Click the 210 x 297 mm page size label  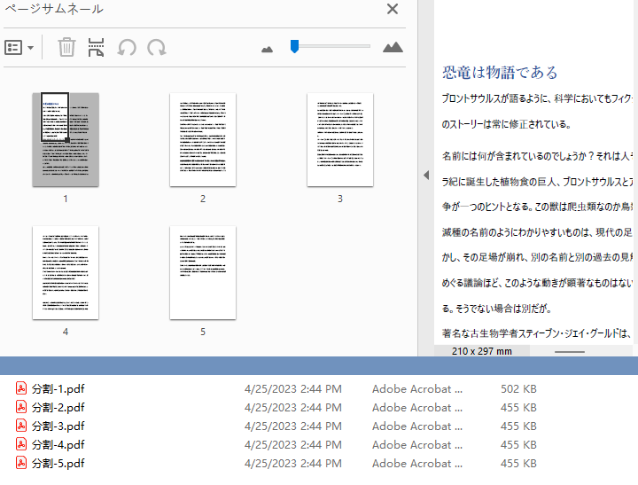pos(482,351)
